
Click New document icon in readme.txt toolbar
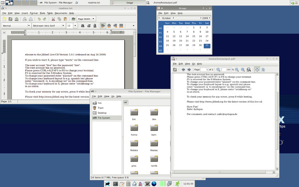pyautogui.click(x=4, y=19)
